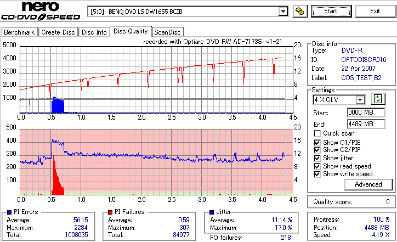Click the Quality score value 0
Screen dimensions: 397x242
pos(388,202)
